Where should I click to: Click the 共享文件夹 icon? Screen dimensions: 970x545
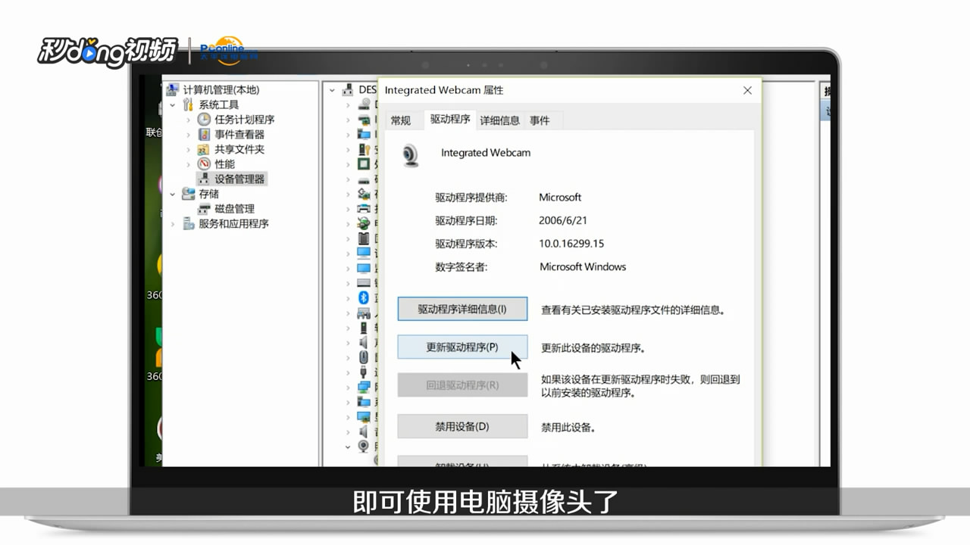coord(204,149)
